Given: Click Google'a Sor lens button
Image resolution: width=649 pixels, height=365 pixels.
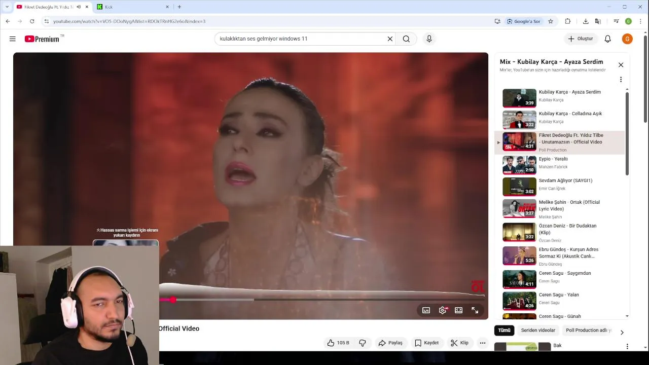Looking at the screenshot, I should coord(524,21).
